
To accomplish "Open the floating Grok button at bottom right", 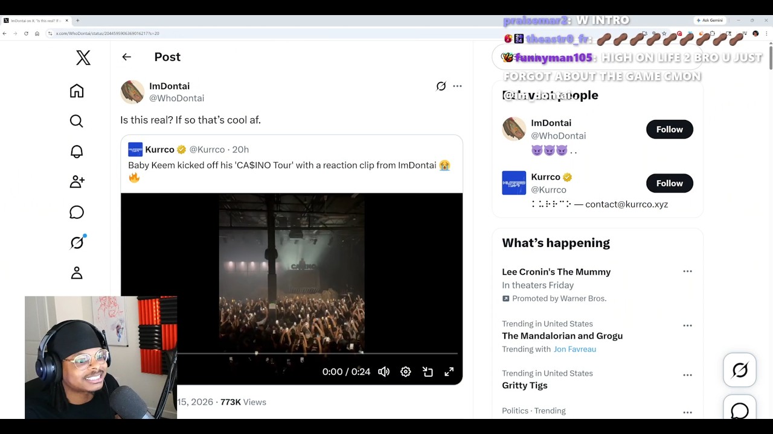I will point(740,370).
